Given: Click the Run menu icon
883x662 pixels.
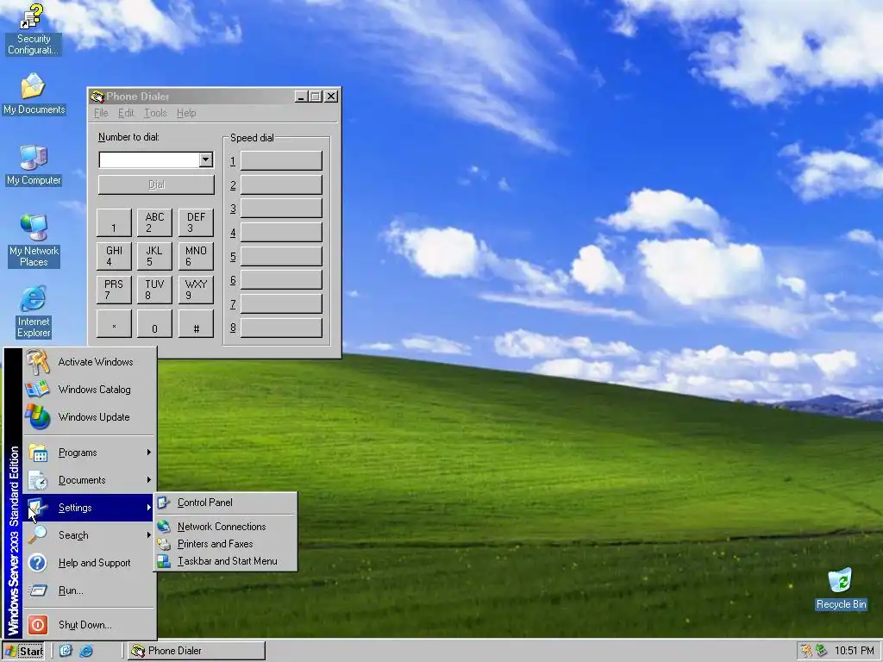Looking at the screenshot, I should pyautogui.click(x=38, y=590).
